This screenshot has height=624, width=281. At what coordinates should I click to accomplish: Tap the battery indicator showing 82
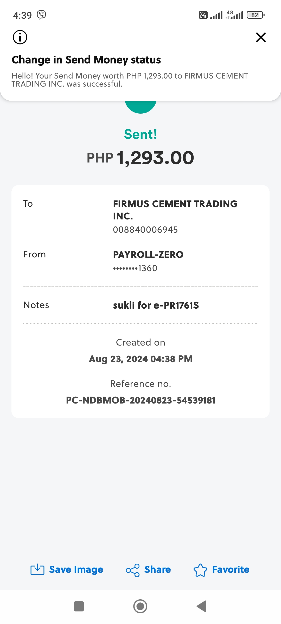pyautogui.click(x=256, y=15)
